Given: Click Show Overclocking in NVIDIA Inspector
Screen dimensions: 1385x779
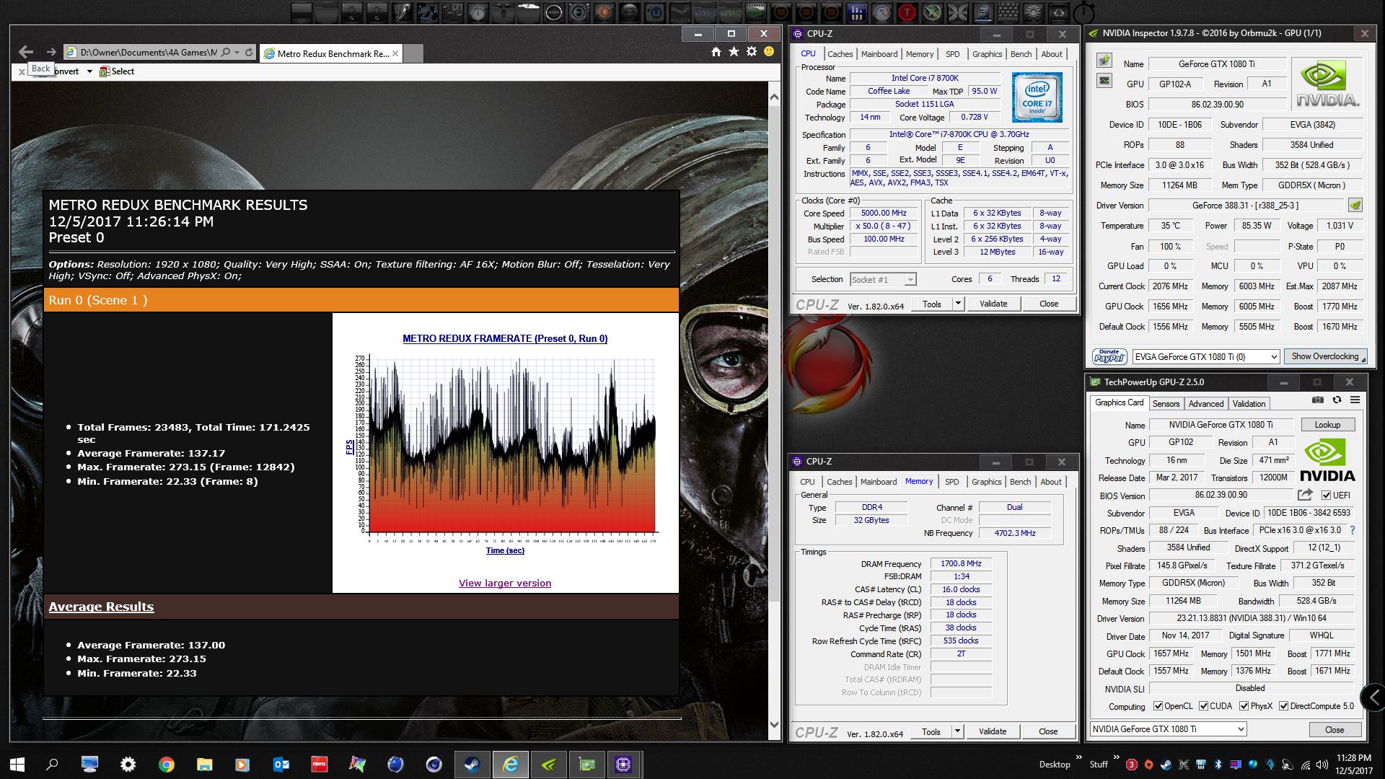Looking at the screenshot, I should click(1324, 356).
